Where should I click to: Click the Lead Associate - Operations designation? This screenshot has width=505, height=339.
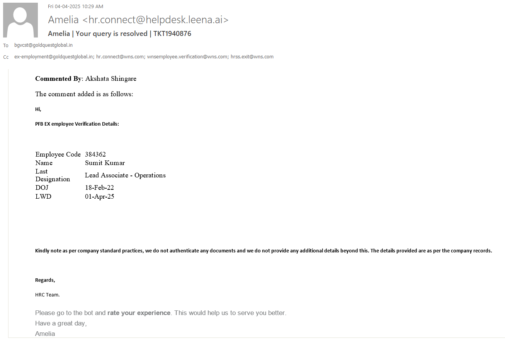[125, 175]
